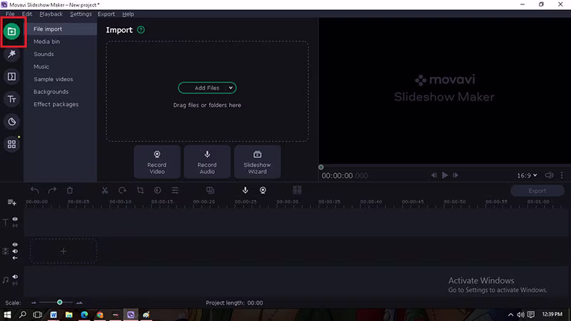Toggle title track link icon
Viewport: 571px width, 321px height.
[15, 225]
